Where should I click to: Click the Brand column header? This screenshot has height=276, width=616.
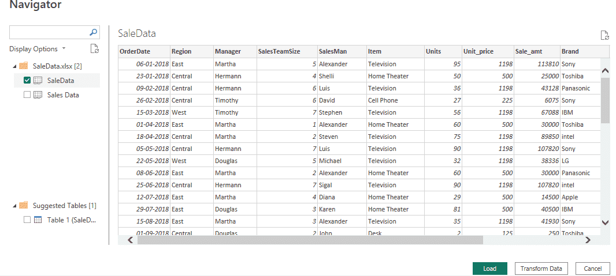coord(584,52)
